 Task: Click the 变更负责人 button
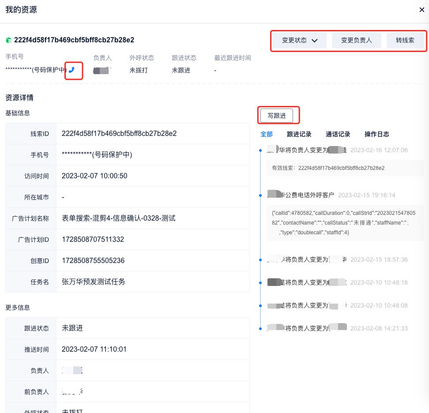coord(356,40)
